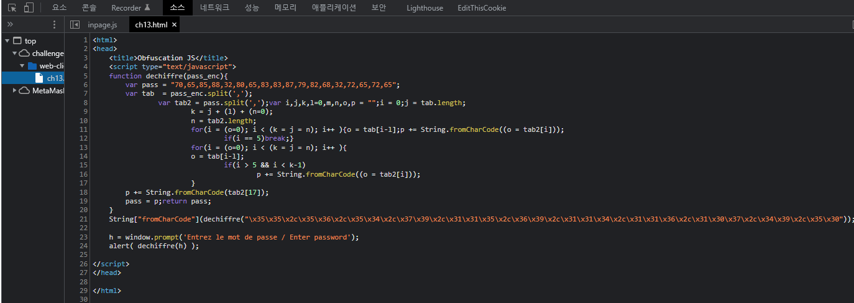The image size is (854, 303).
Task: Open the EditThisCookie tab
Action: 482,8
